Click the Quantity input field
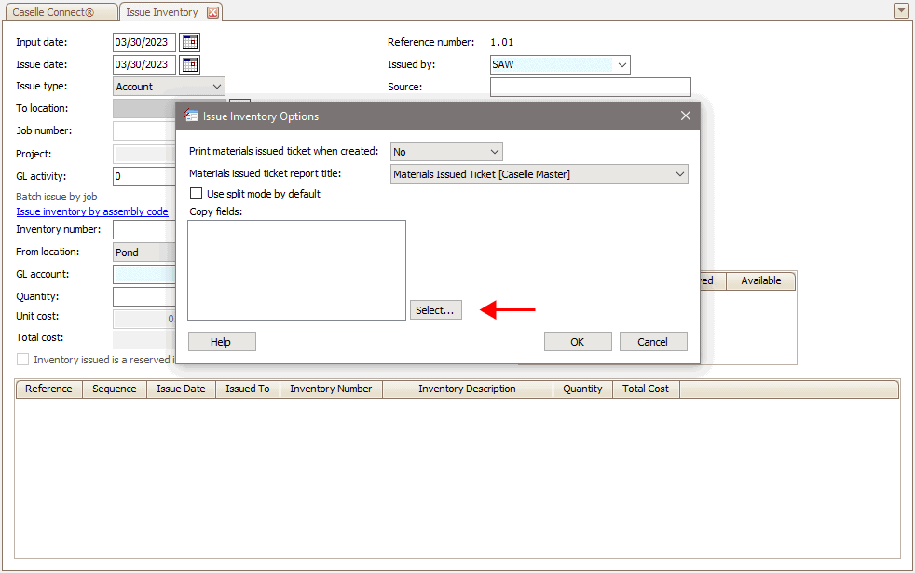915x573 pixels. point(144,296)
